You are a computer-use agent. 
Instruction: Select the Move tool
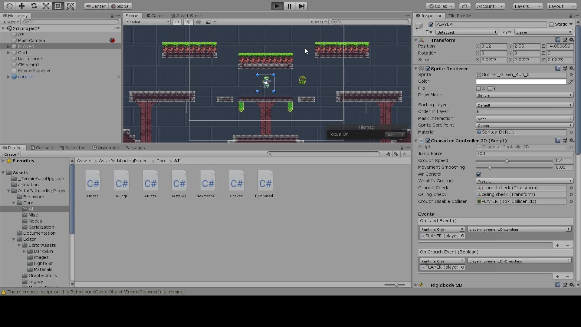tap(21, 6)
